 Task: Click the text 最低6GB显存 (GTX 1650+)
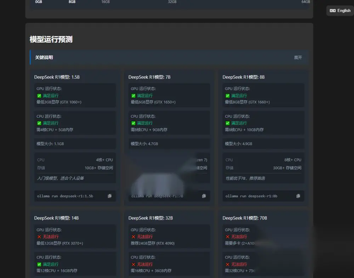(x=153, y=102)
